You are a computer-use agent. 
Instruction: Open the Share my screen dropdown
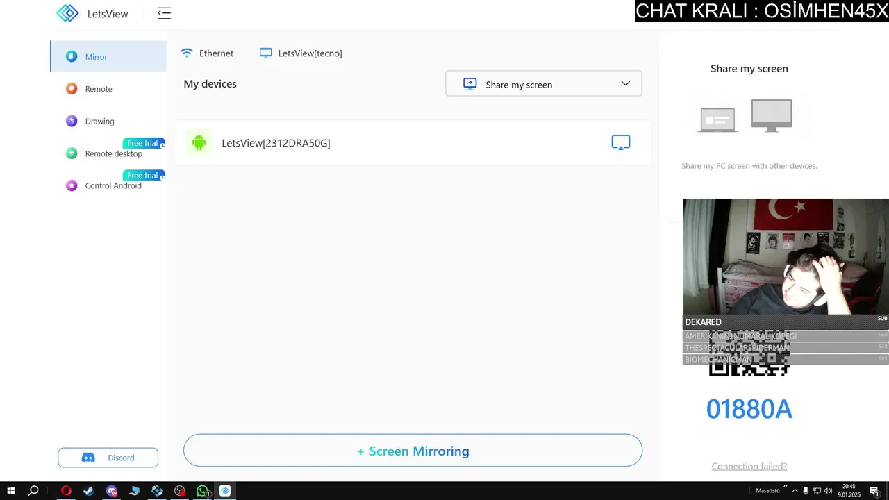pos(544,83)
